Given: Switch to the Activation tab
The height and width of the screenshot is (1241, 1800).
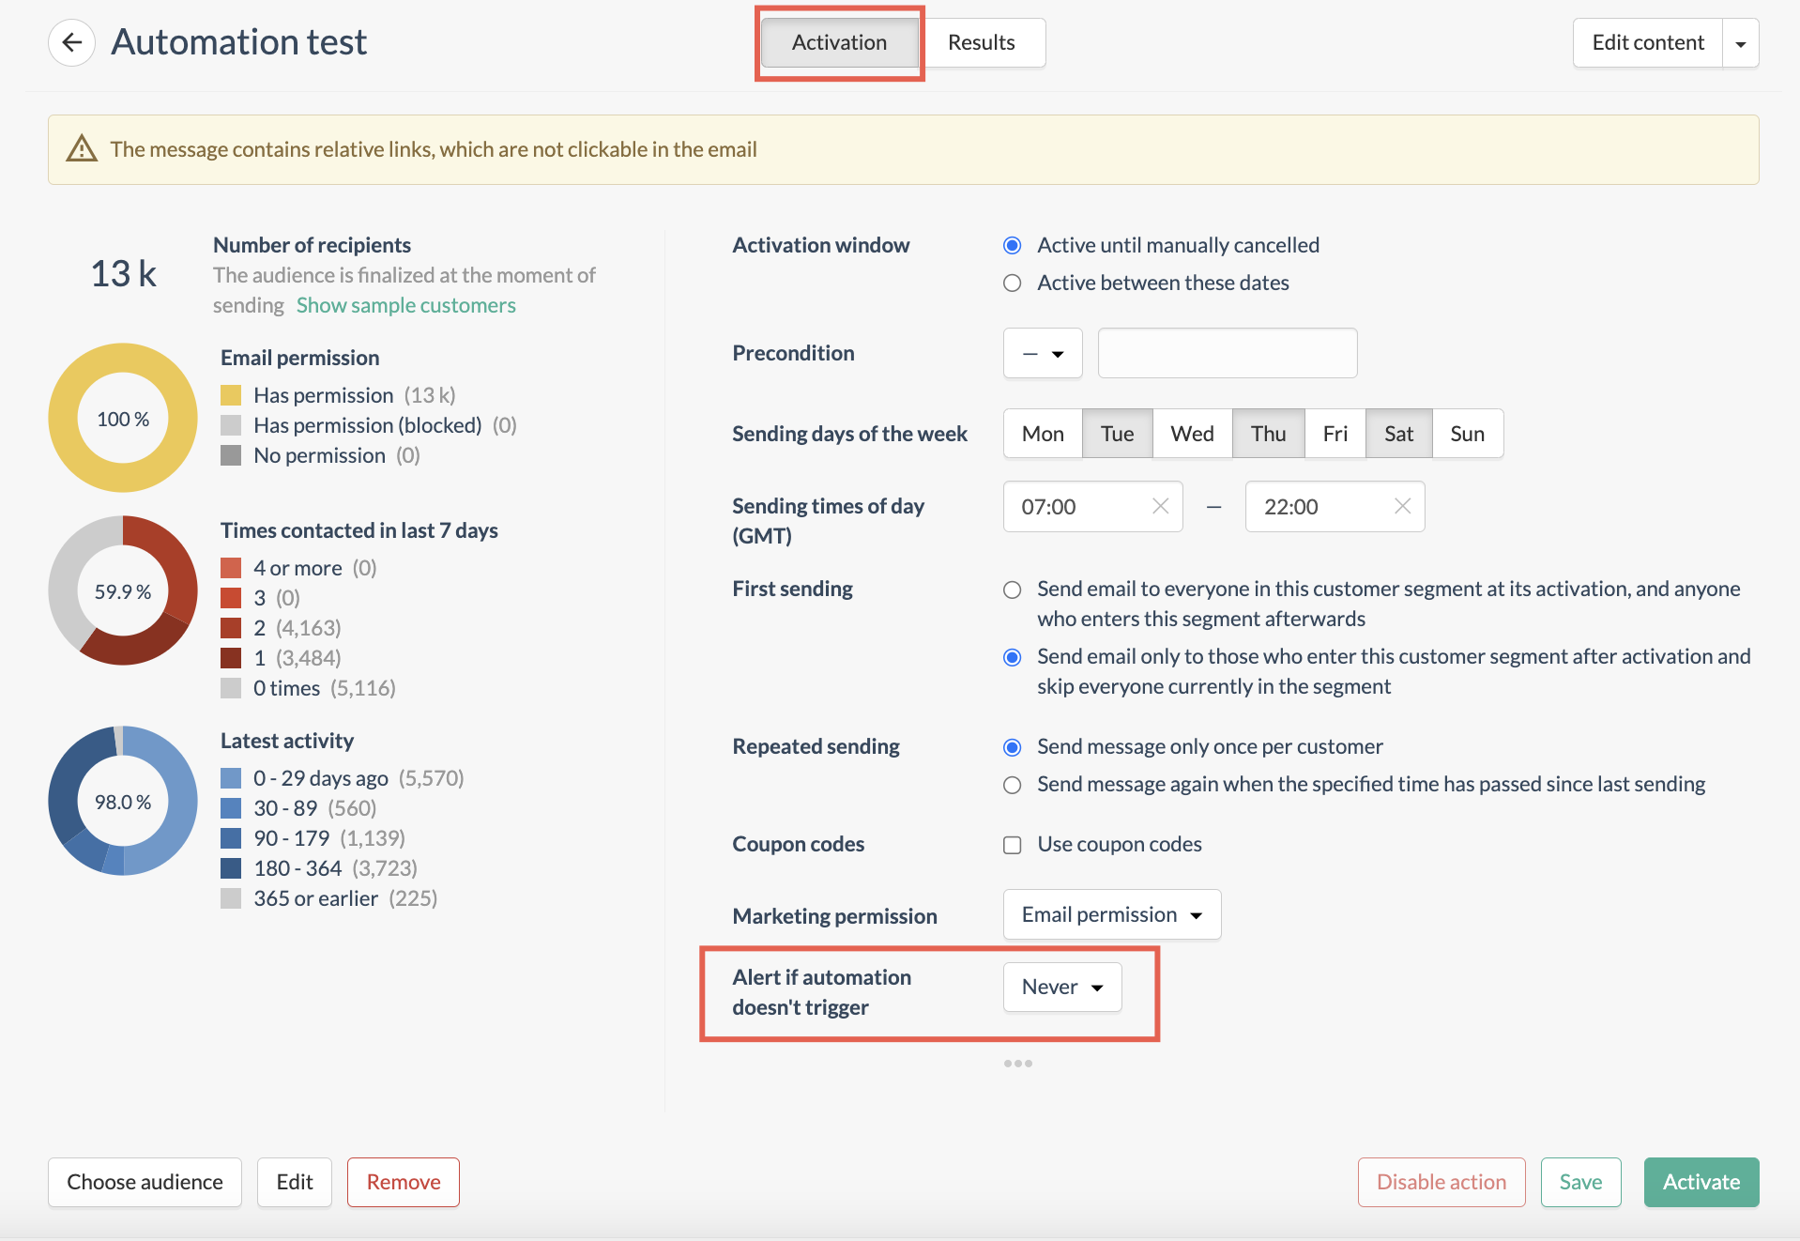Looking at the screenshot, I should pos(839,43).
